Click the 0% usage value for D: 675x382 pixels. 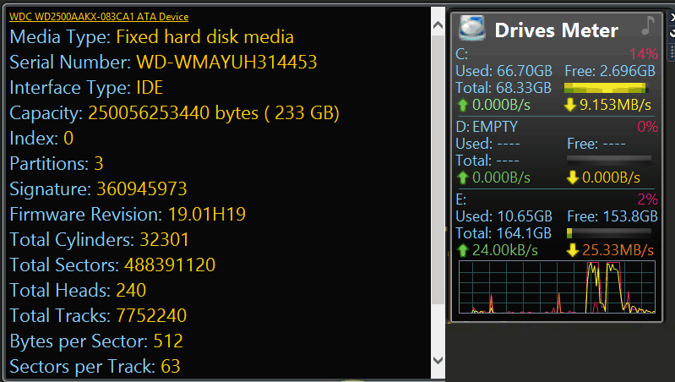[647, 127]
